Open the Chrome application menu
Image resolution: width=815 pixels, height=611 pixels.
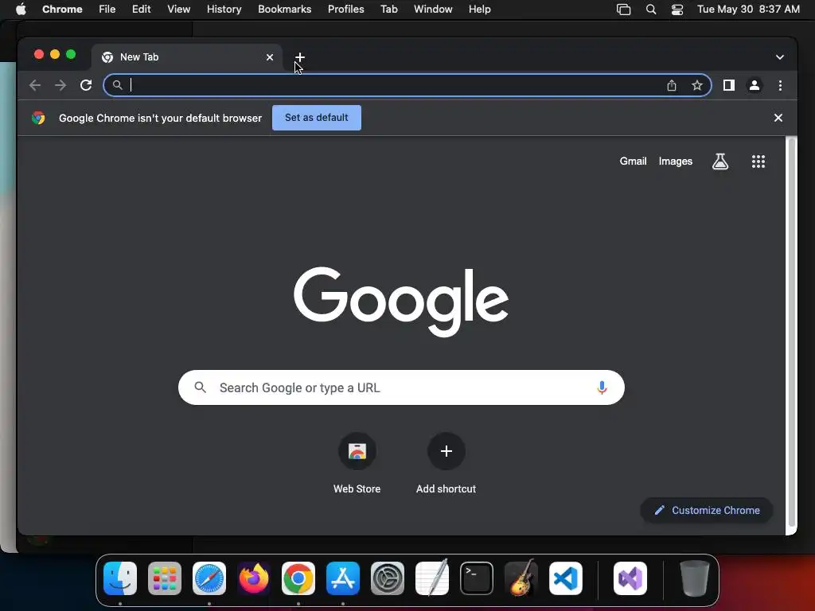click(62, 10)
